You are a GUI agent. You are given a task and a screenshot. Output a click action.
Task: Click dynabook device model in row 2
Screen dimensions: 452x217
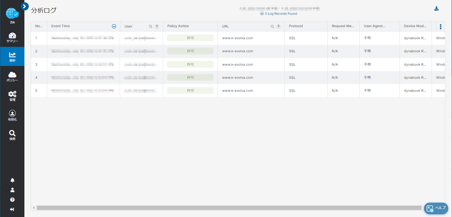point(415,51)
